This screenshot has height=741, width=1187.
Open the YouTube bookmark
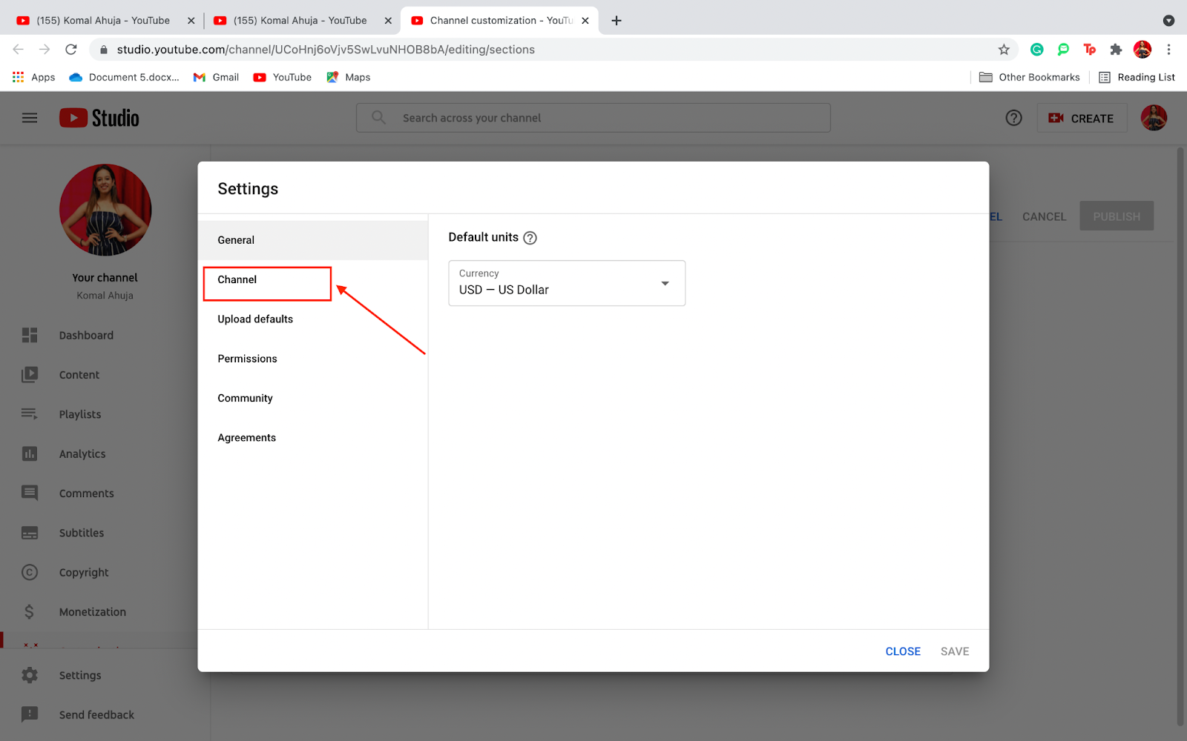(283, 77)
